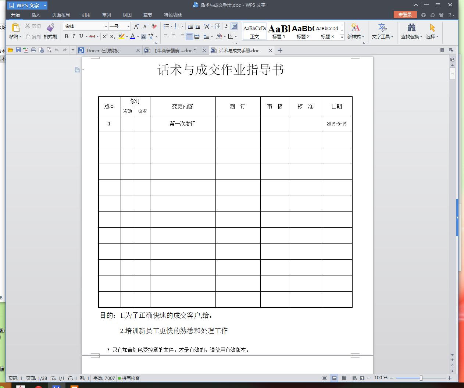Align text right

[x=182, y=36]
